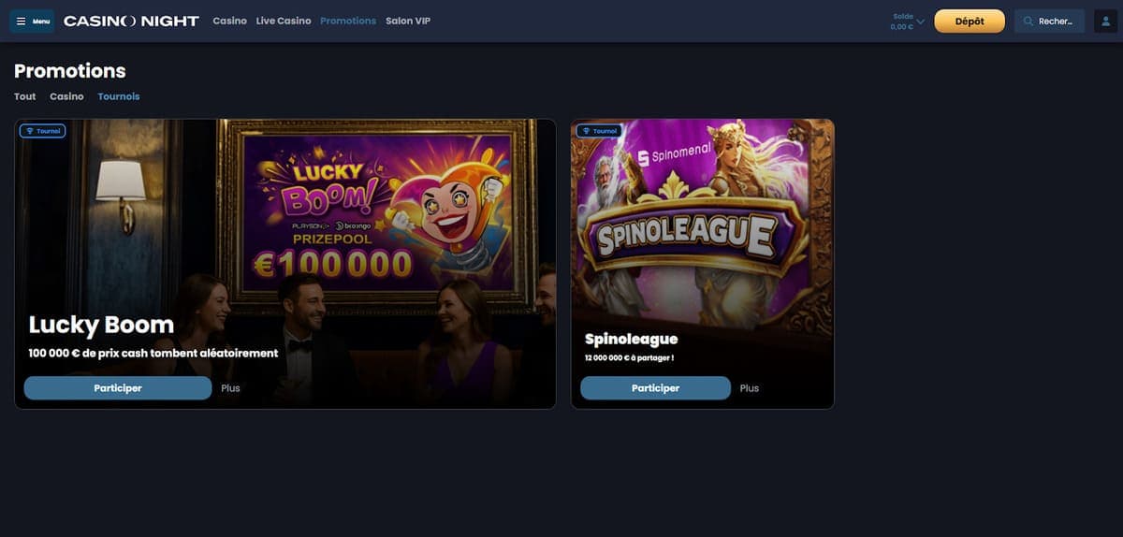
Task: Switch to the Tout filter tab
Action: [25, 96]
